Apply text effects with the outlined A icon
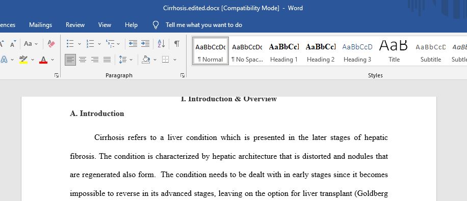 4,60
